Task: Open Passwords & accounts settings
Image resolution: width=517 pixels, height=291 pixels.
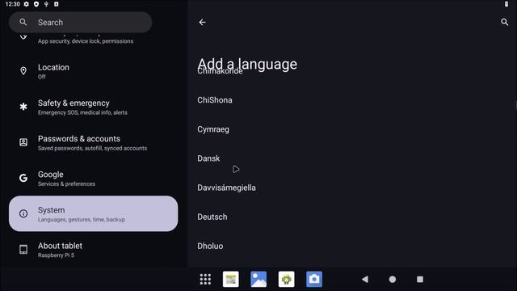Action: (94, 142)
